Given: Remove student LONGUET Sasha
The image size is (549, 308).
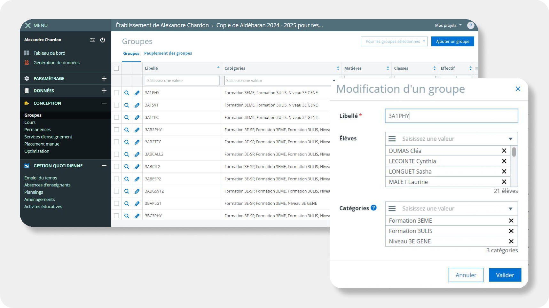Looking at the screenshot, I should tap(504, 171).
